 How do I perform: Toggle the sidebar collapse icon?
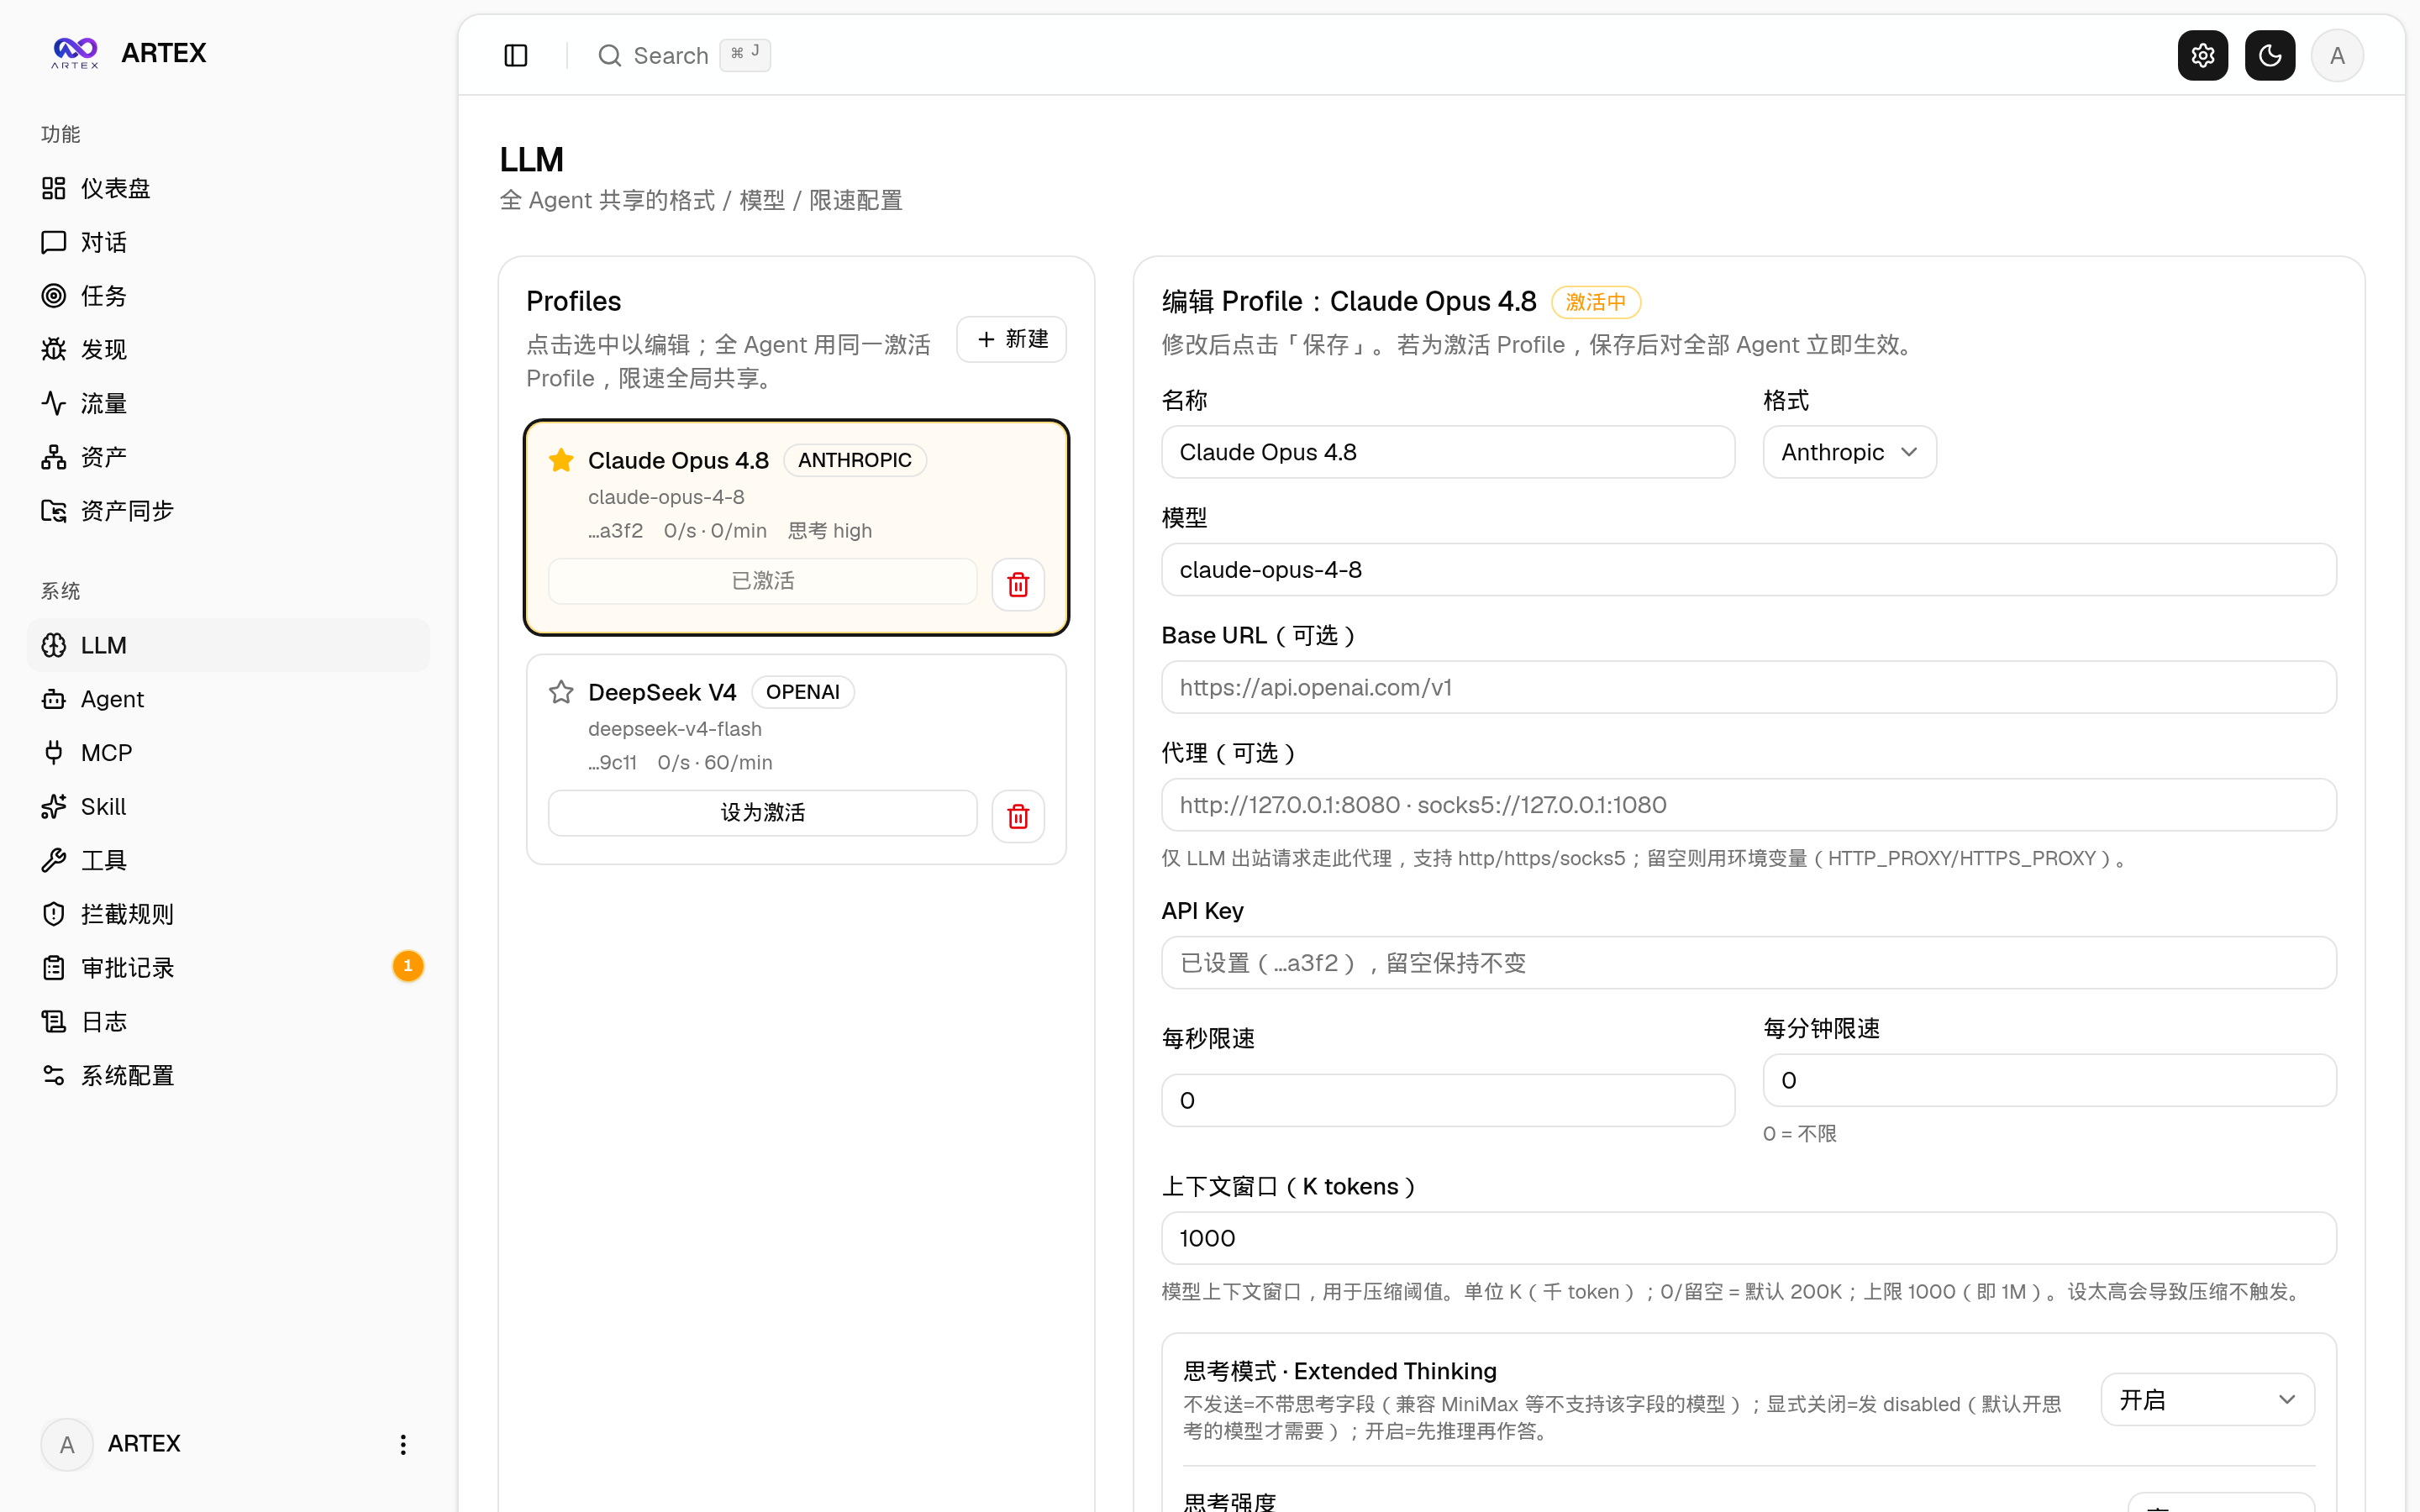point(516,55)
